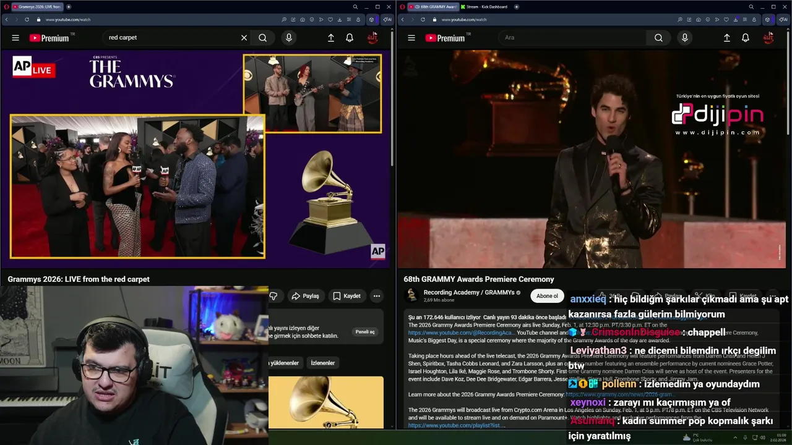Screen dimensions: 792x445
Task: Click 'Kaydet' save button
Action: 346,296
